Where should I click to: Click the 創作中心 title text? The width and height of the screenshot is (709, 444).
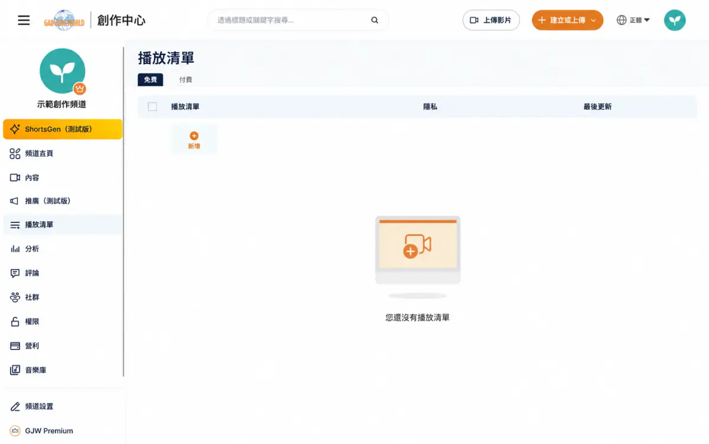coord(121,20)
